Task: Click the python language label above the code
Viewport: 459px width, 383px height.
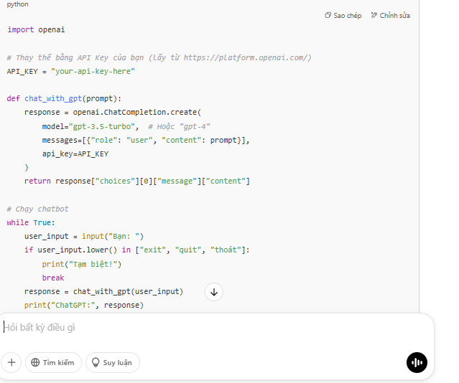Action: pos(18,4)
